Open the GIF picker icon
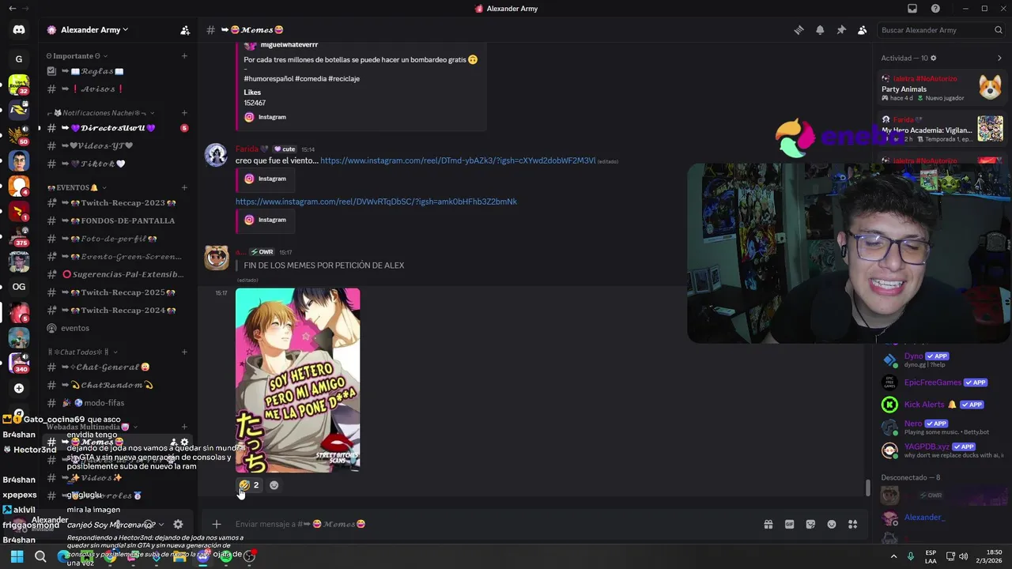Screen dimensions: 1012x569 click(789, 524)
